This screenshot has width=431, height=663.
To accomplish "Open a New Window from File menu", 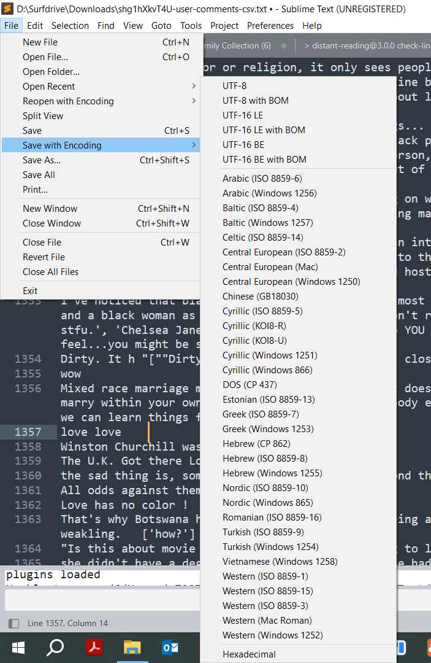I will click(x=101, y=209).
